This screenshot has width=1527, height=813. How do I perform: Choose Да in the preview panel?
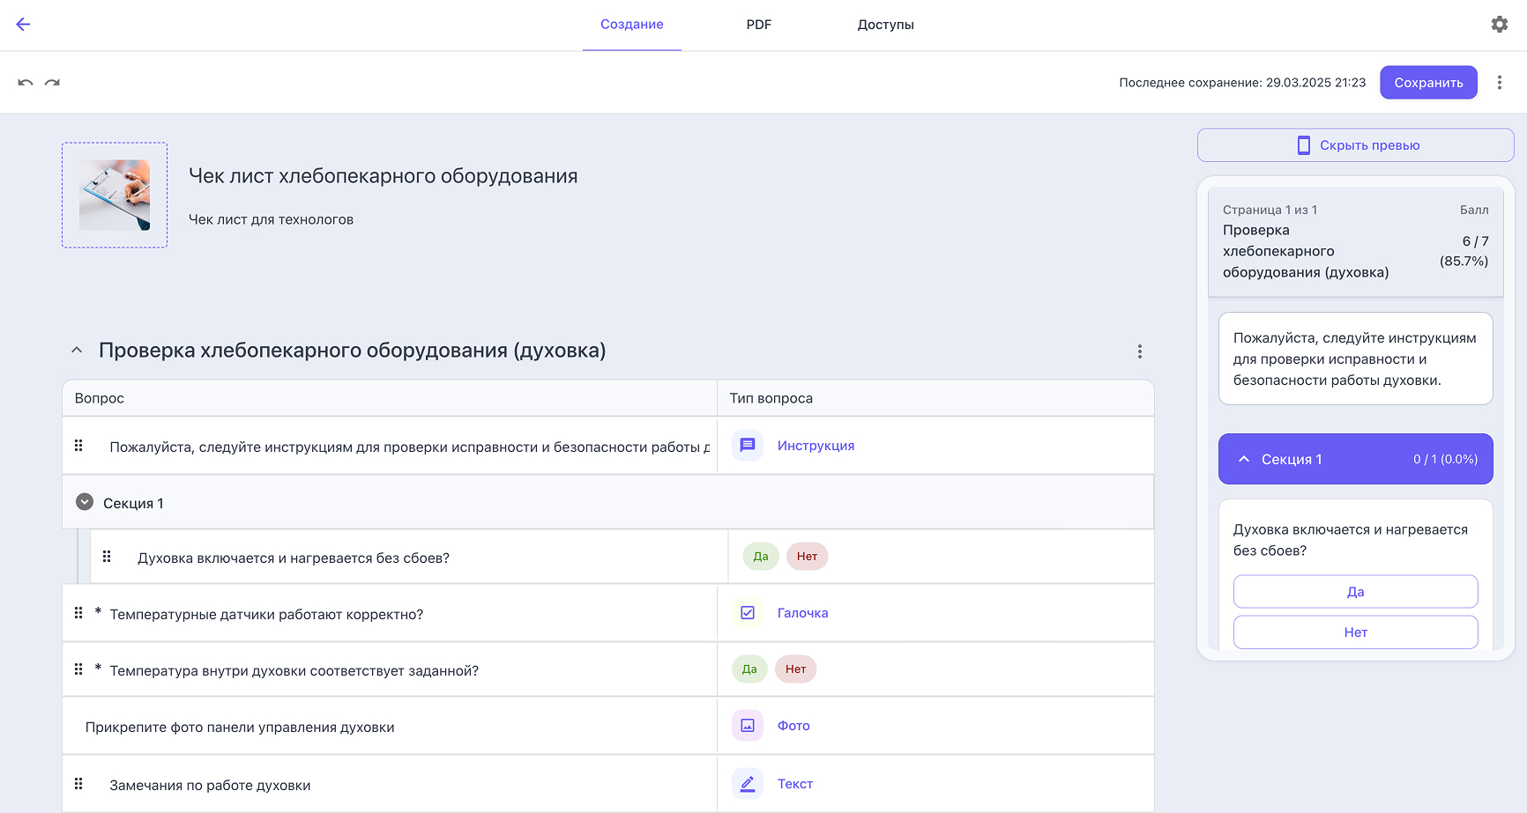(1355, 591)
